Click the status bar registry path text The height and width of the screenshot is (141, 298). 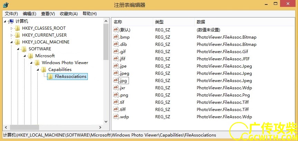[110, 135]
